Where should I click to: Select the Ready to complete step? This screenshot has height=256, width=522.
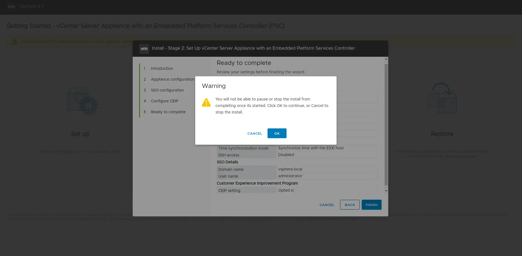point(168,112)
